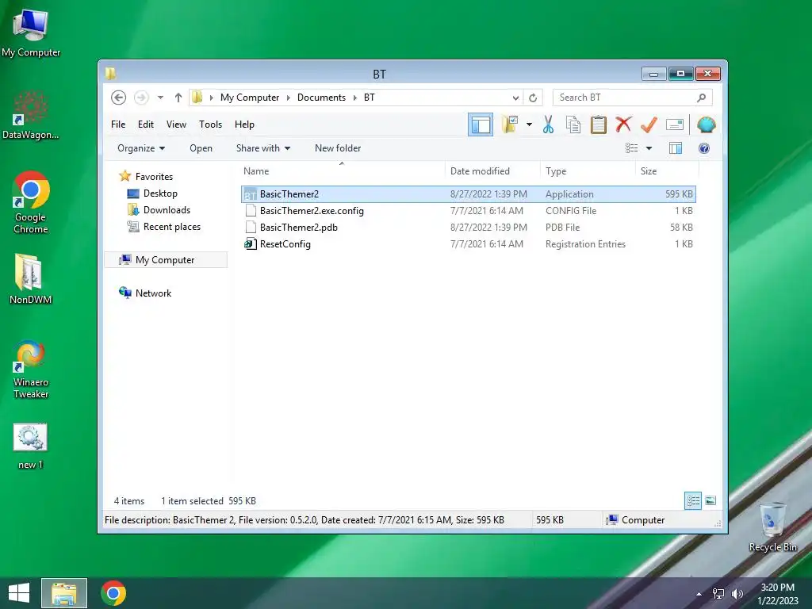Click the red Delete X icon
812x609 pixels.
pyautogui.click(x=624, y=124)
